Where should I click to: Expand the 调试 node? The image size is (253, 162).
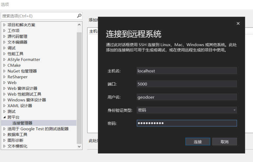pyautogui.click(x=5, y=48)
